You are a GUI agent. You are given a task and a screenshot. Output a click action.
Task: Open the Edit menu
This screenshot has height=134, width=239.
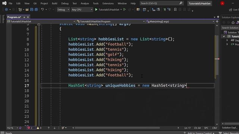tap(18, 3)
